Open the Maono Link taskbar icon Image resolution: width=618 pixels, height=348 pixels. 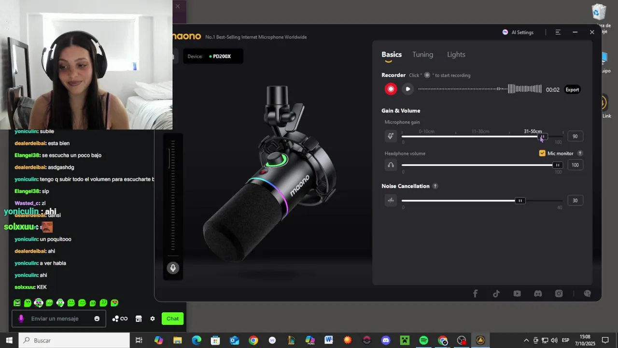480,340
